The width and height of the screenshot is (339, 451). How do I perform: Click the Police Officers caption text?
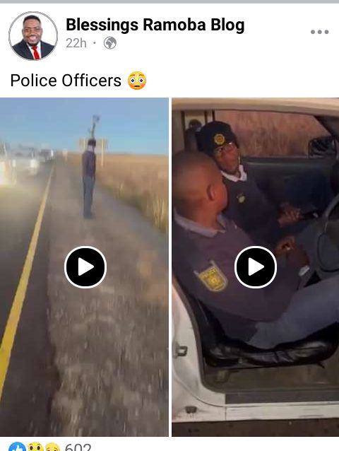pyautogui.click(x=66, y=81)
